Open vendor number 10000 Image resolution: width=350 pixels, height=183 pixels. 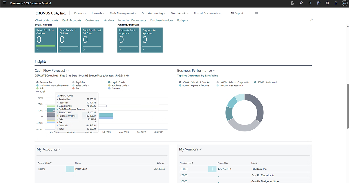click(184, 169)
